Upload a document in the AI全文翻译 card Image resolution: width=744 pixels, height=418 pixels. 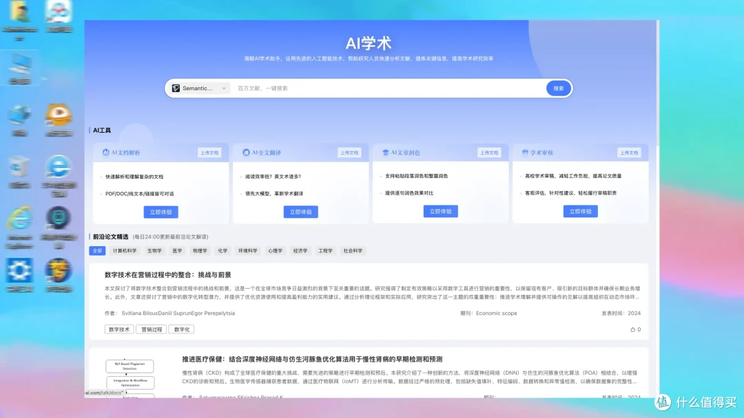(x=349, y=153)
